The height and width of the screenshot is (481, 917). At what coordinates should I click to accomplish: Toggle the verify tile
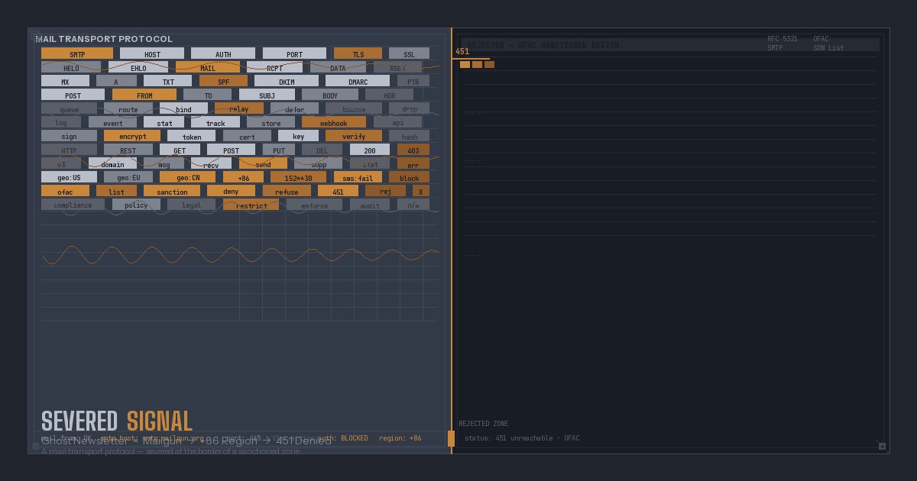pos(353,136)
